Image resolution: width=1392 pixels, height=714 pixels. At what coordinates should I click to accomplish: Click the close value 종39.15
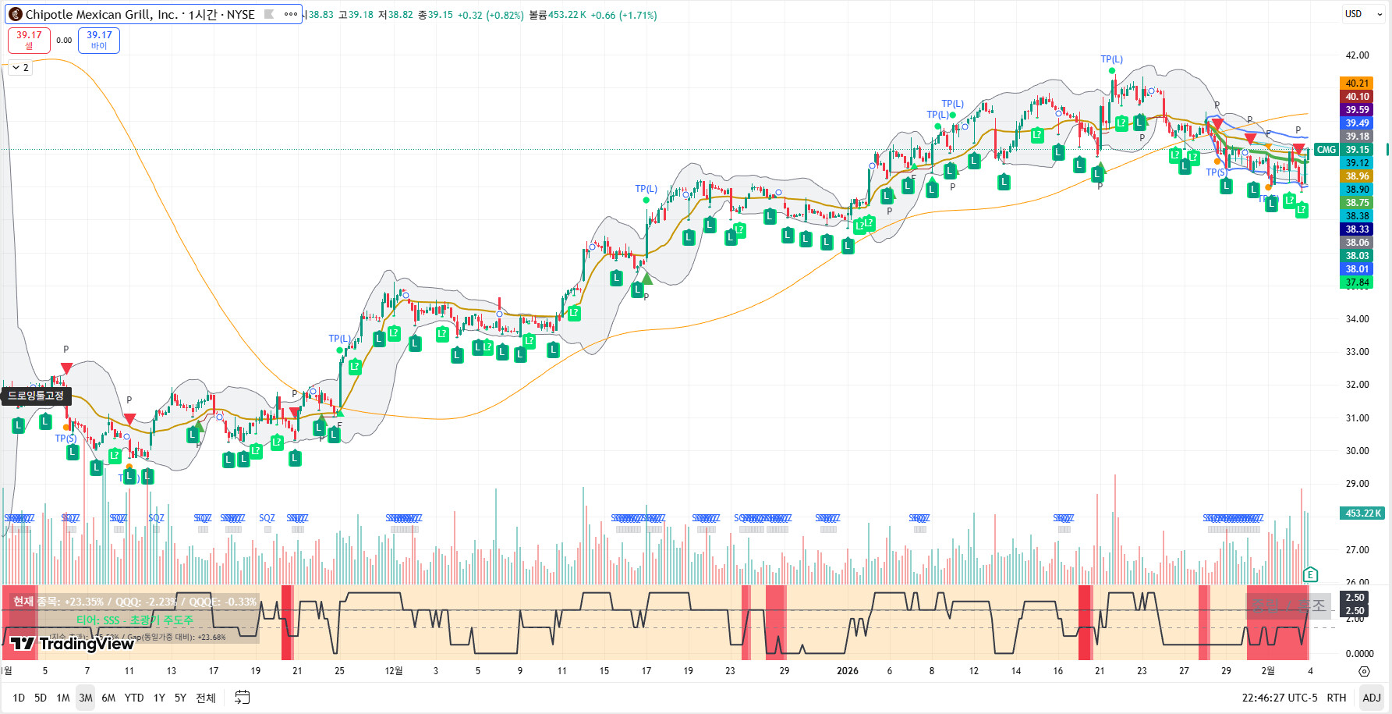tap(435, 15)
